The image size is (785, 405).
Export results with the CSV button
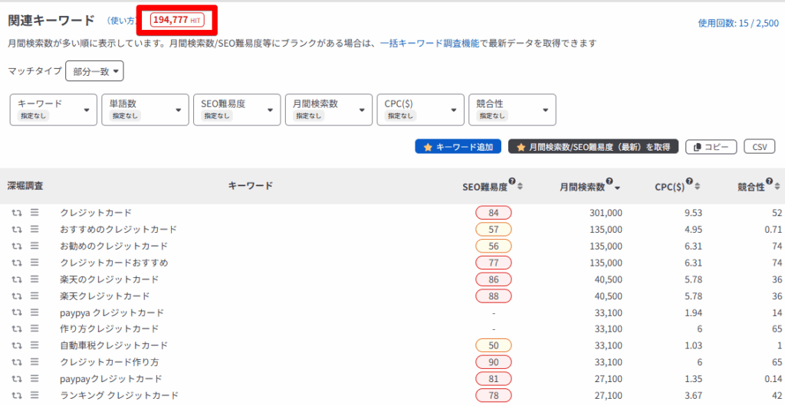pyautogui.click(x=759, y=147)
